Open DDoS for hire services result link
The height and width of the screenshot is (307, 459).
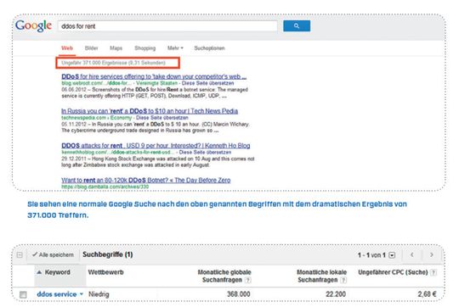[x=154, y=76]
